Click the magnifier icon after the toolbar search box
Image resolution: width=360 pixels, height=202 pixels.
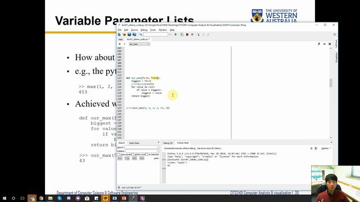[170, 34]
